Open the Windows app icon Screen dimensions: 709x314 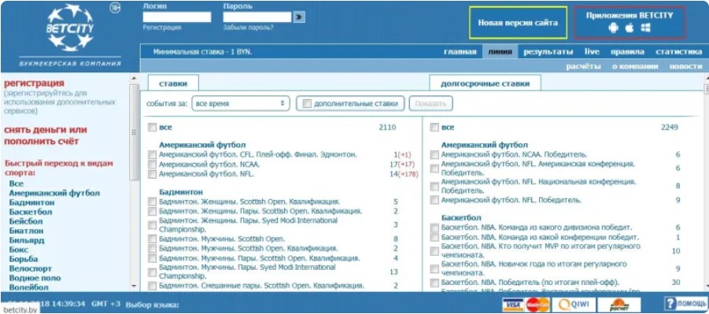click(x=646, y=28)
